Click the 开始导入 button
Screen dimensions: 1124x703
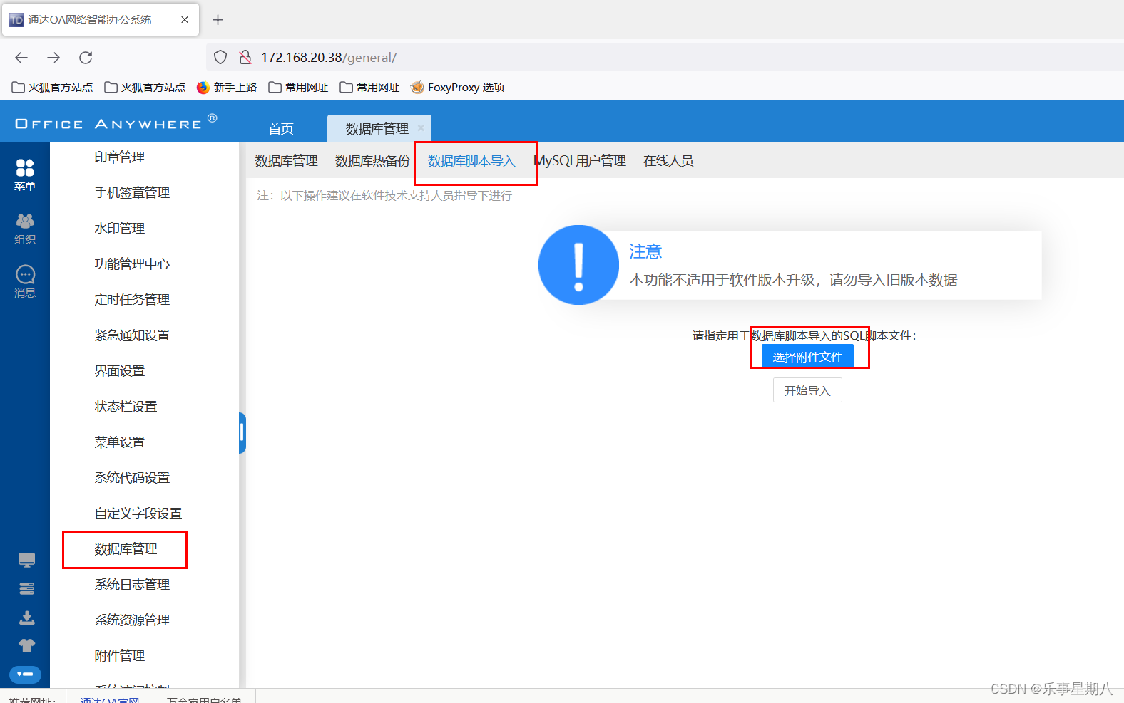click(807, 390)
